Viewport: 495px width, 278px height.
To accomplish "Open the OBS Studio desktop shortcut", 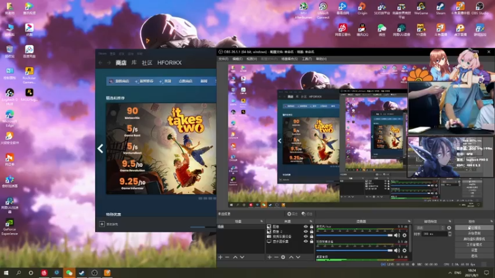I will pyautogui.click(x=480, y=9).
